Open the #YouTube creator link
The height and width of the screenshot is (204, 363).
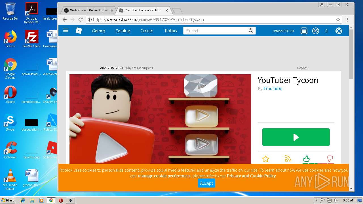pos(273,89)
